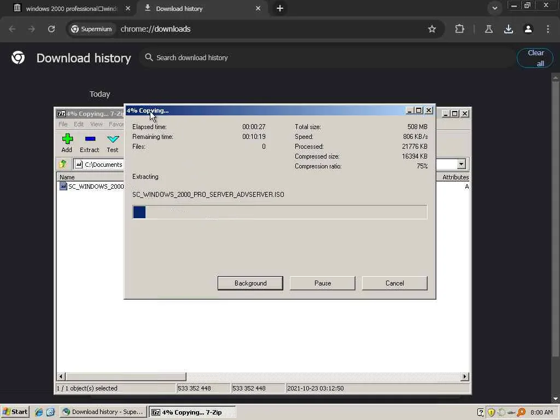The width and height of the screenshot is (560, 420).
Task: Bookmark this page with the star icon
Action: [x=432, y=29]
